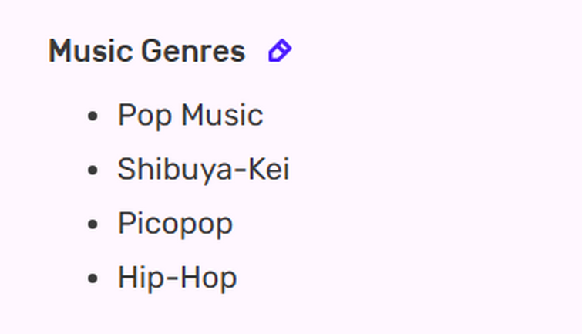Viewport: 582px width, 334px height.
Task: Click the pencil edit icon beside Music Genres
Action: pyautogui.click(x=280, y=50)
